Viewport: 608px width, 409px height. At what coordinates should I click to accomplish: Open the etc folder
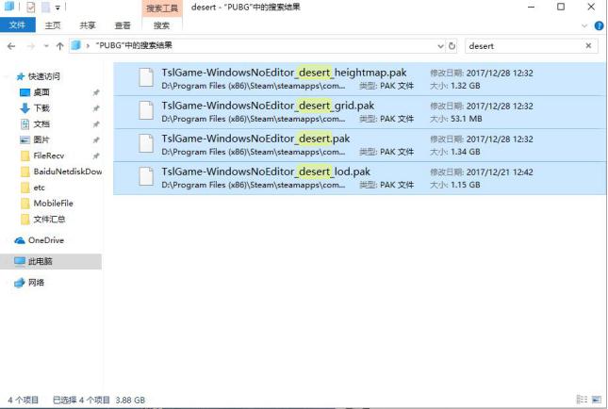tap(39, 188)
